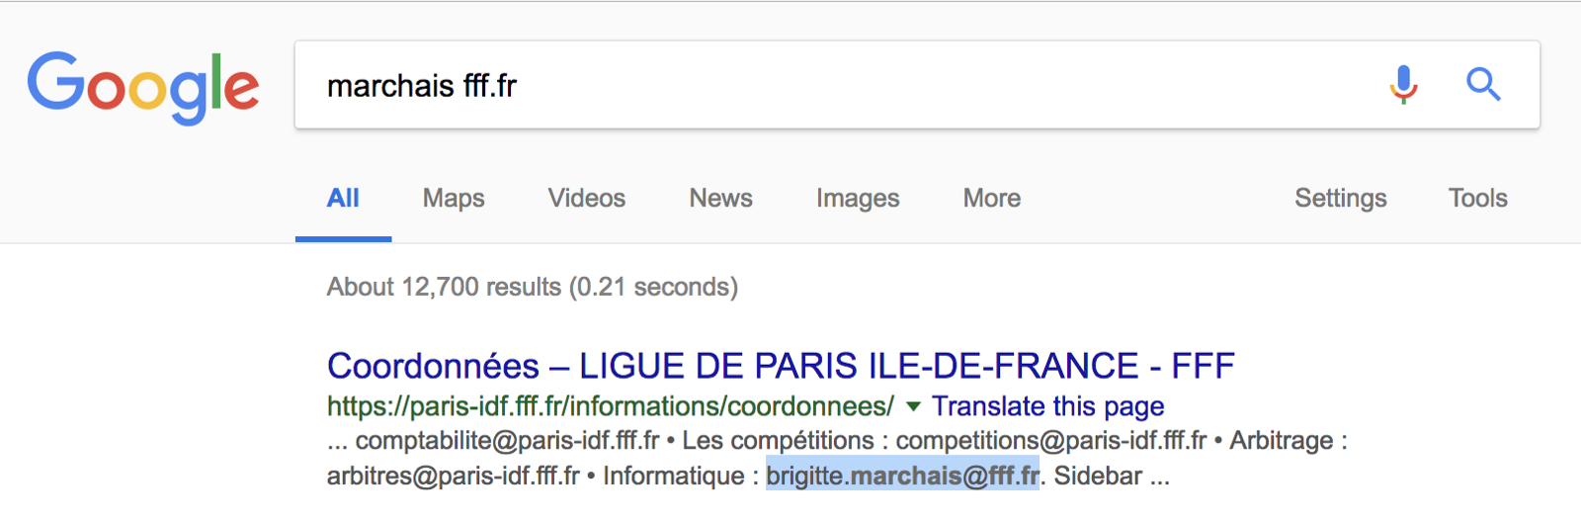Click the blue magnifier search icon
1581x522 pixels.
pos(1483,85)
